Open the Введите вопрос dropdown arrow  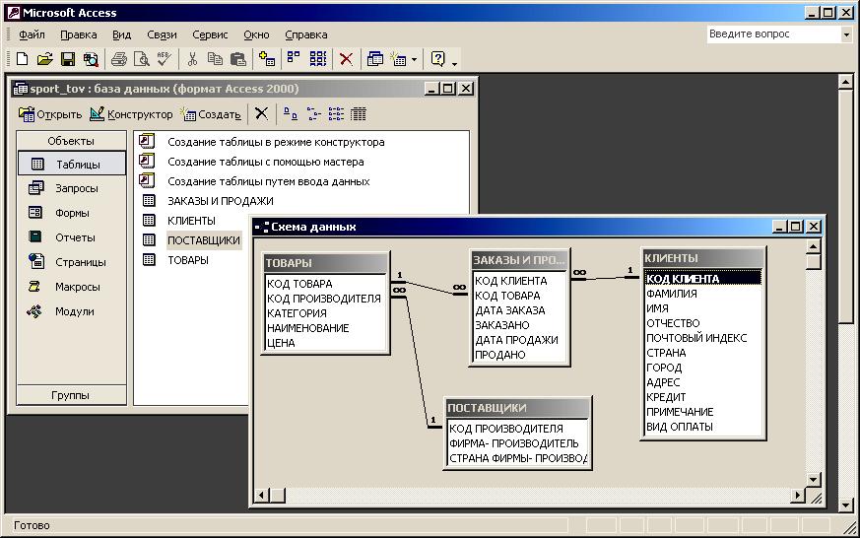pyautogui.click(x=846, y=34)
